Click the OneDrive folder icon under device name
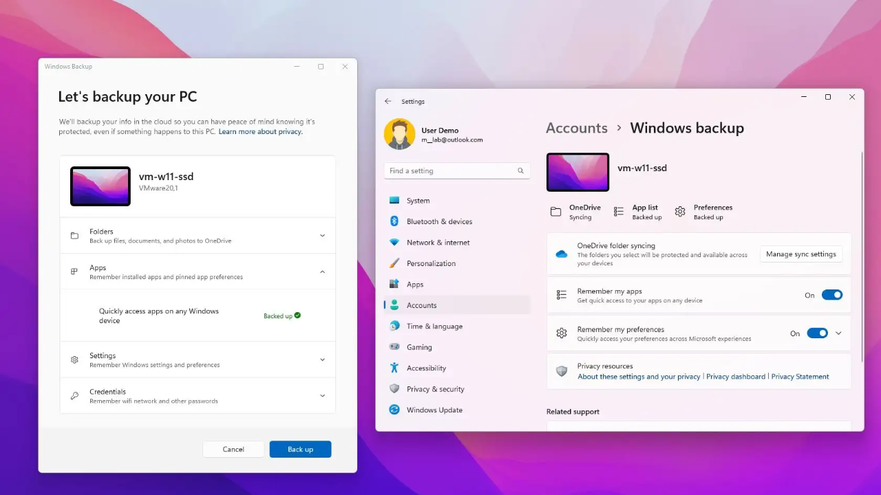Image resolution: width=881 pixels, height=495 pixels. tap(555, 212)
